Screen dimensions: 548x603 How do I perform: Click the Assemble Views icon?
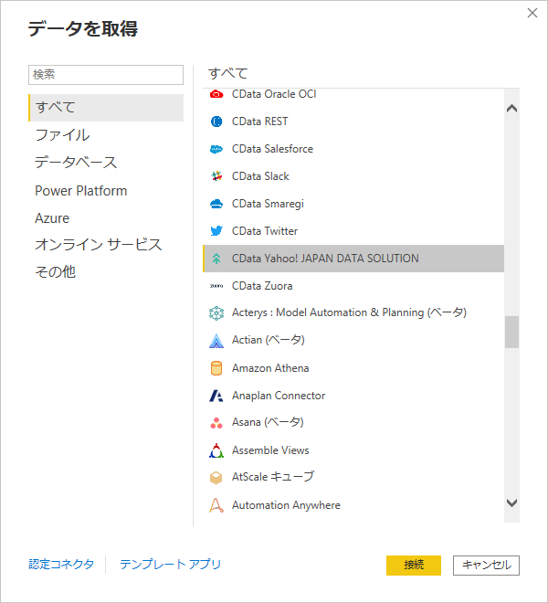(216, 450)
